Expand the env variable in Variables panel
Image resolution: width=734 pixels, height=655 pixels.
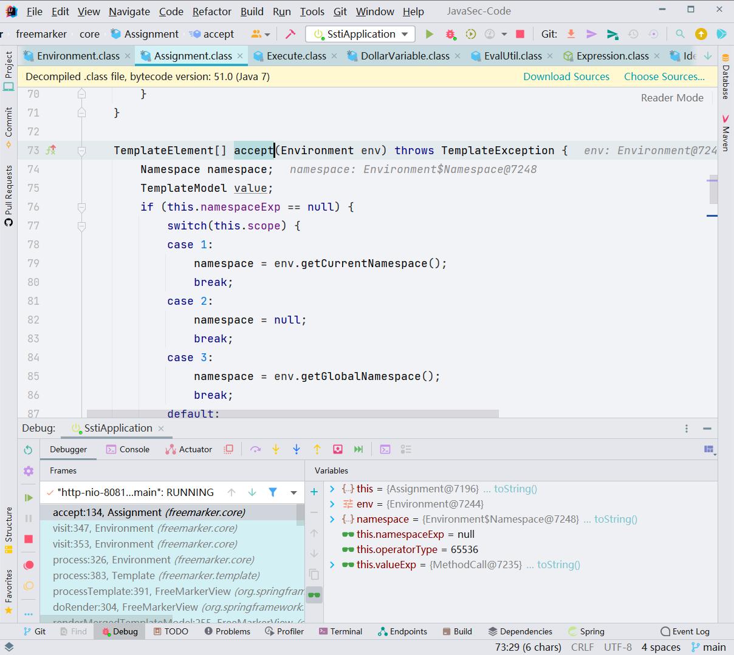tap(332, 504)
